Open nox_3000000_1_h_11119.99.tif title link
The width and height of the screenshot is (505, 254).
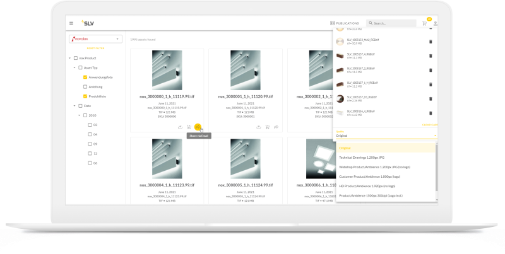(167, 96)
